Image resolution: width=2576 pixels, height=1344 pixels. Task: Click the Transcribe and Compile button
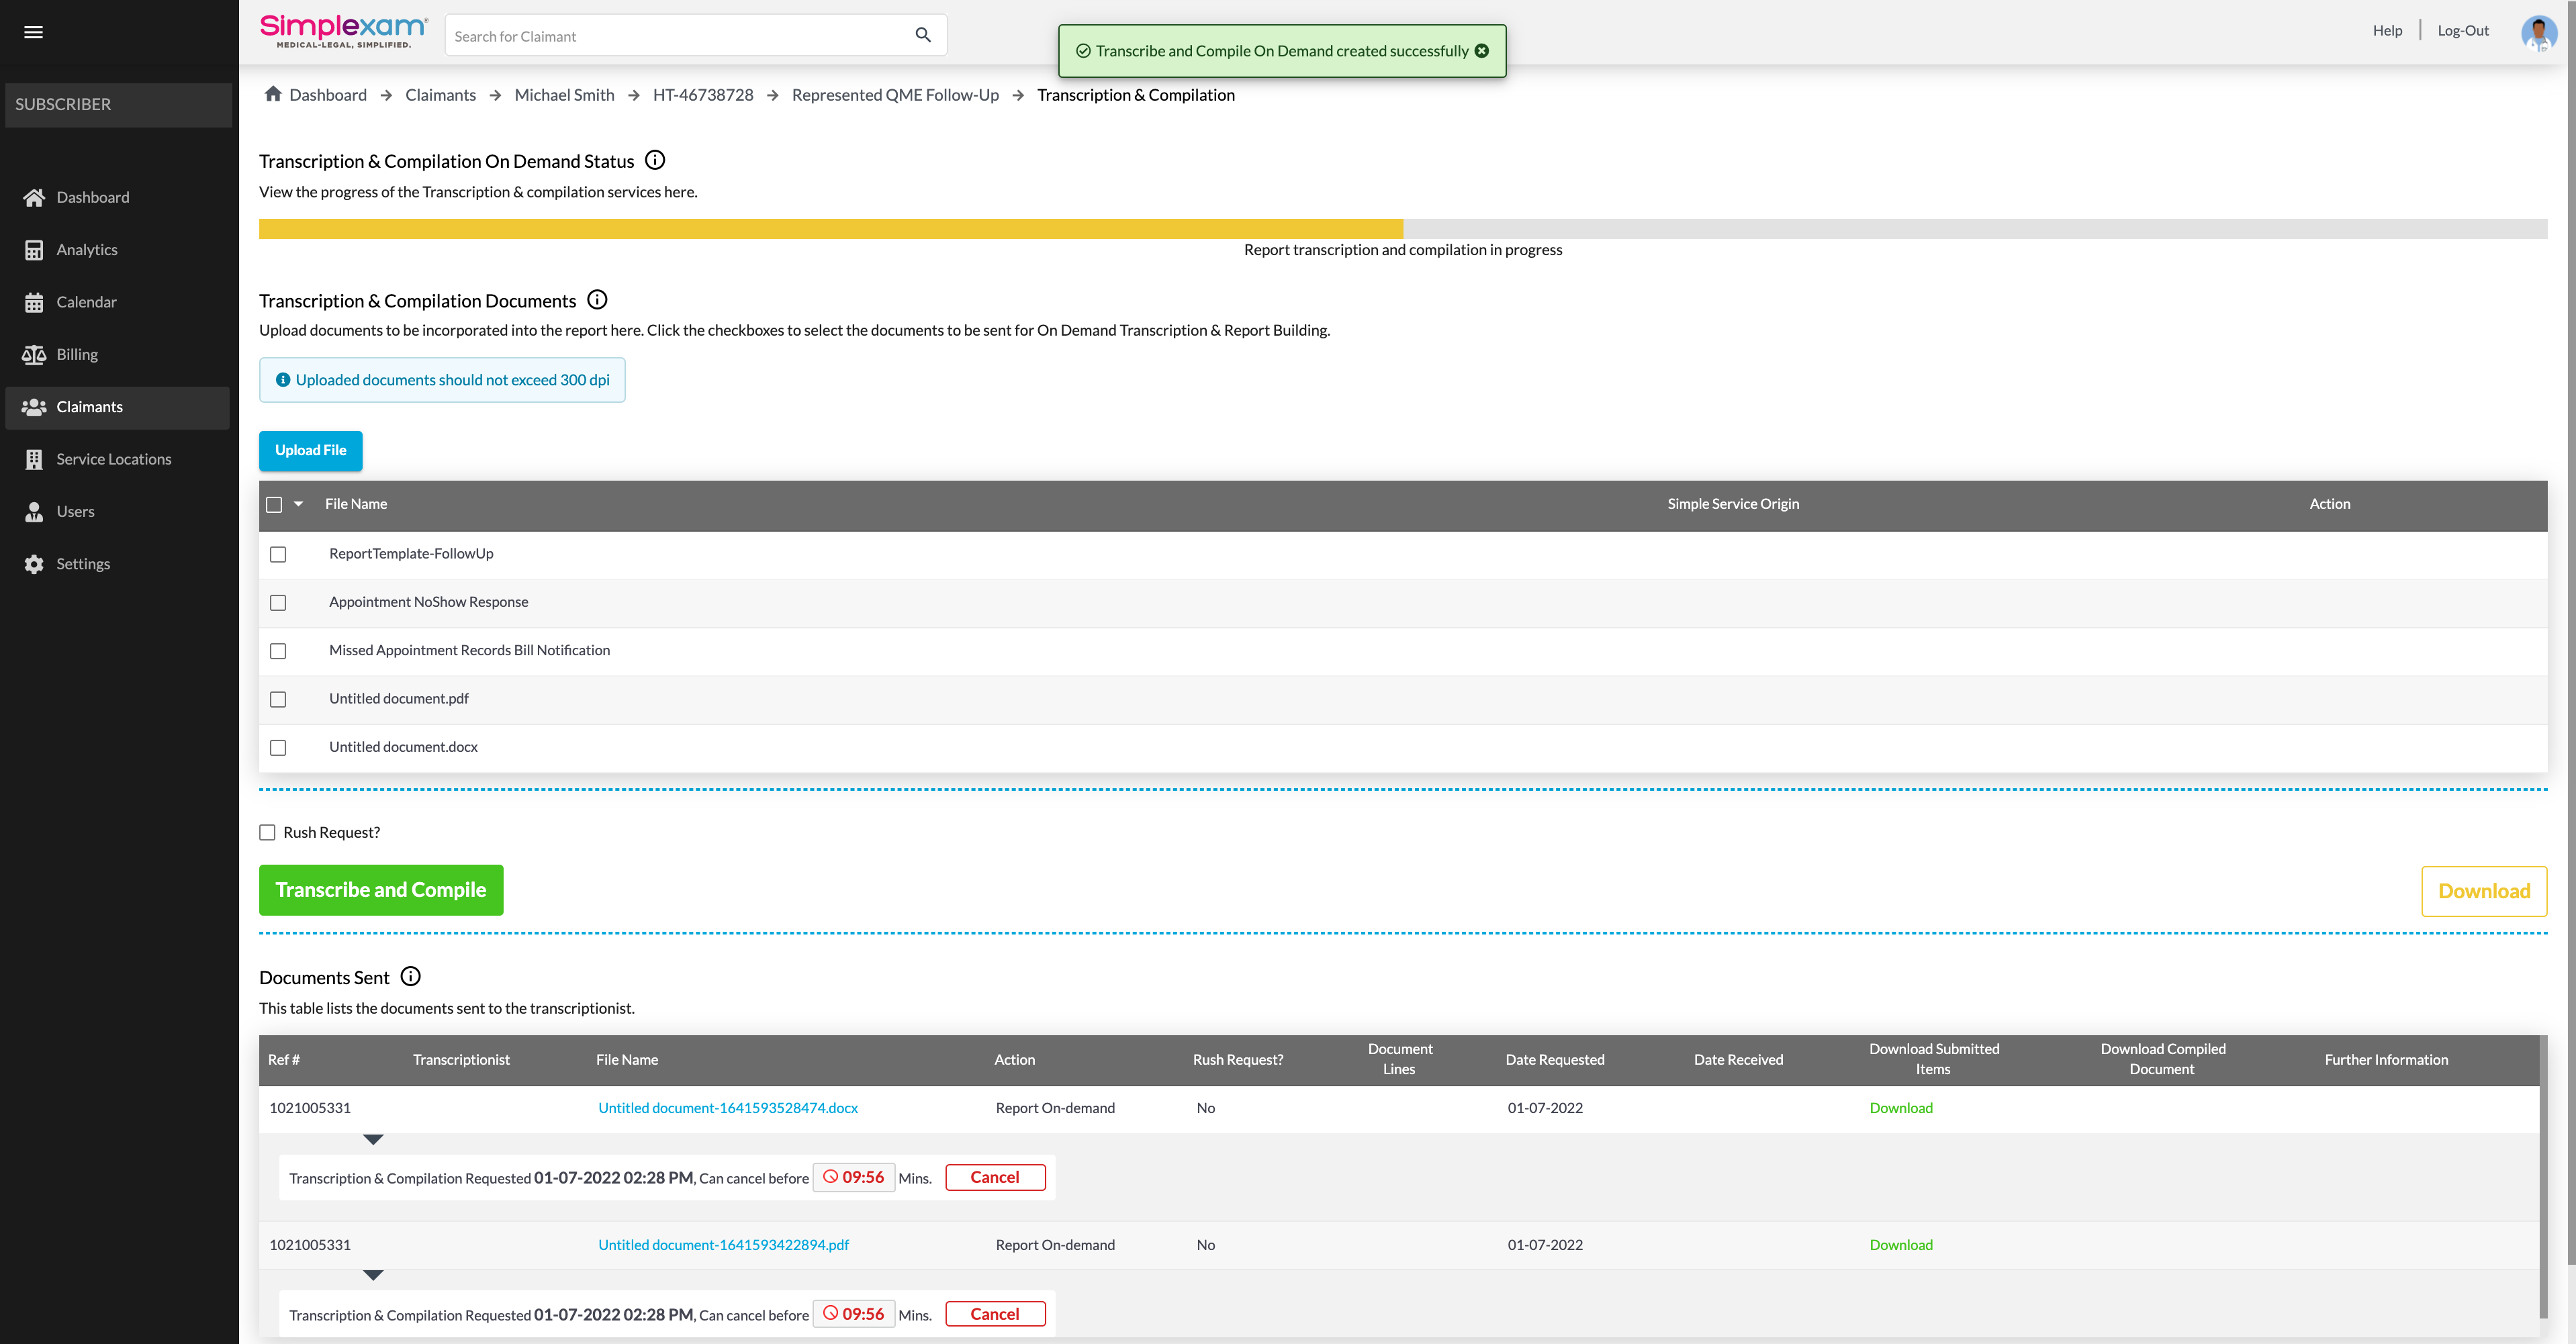(380, 889)
